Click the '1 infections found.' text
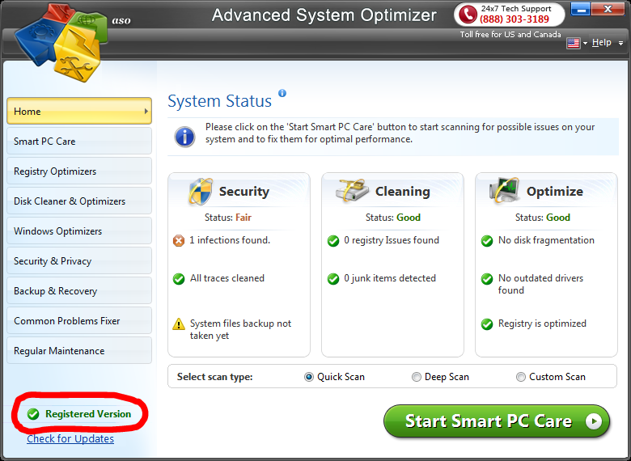 230,240
